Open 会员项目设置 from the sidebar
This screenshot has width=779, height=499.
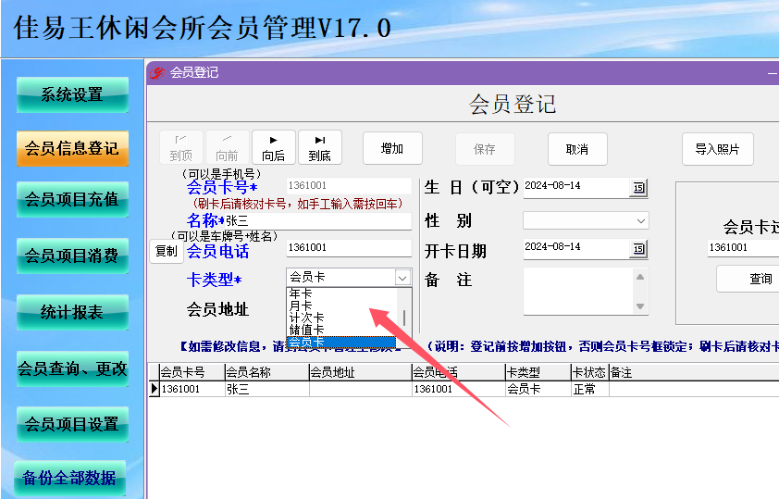tap(72, 424)
